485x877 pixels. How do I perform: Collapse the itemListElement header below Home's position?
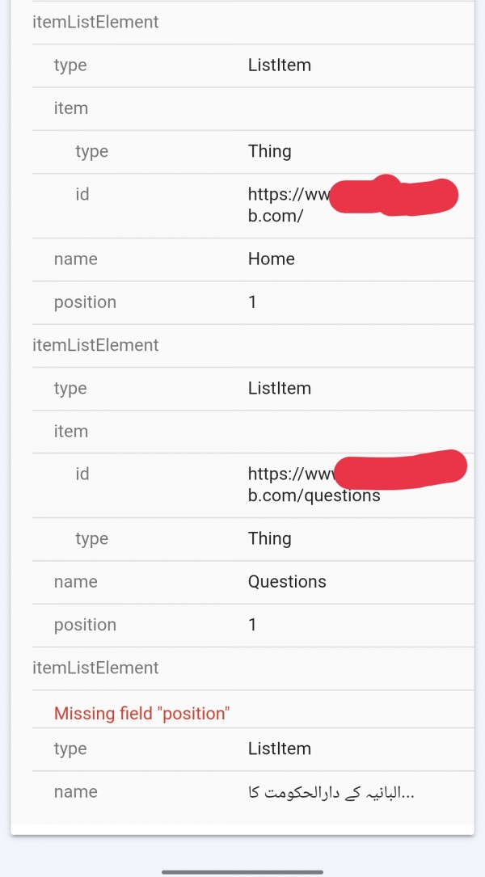[x=95, y=345]
